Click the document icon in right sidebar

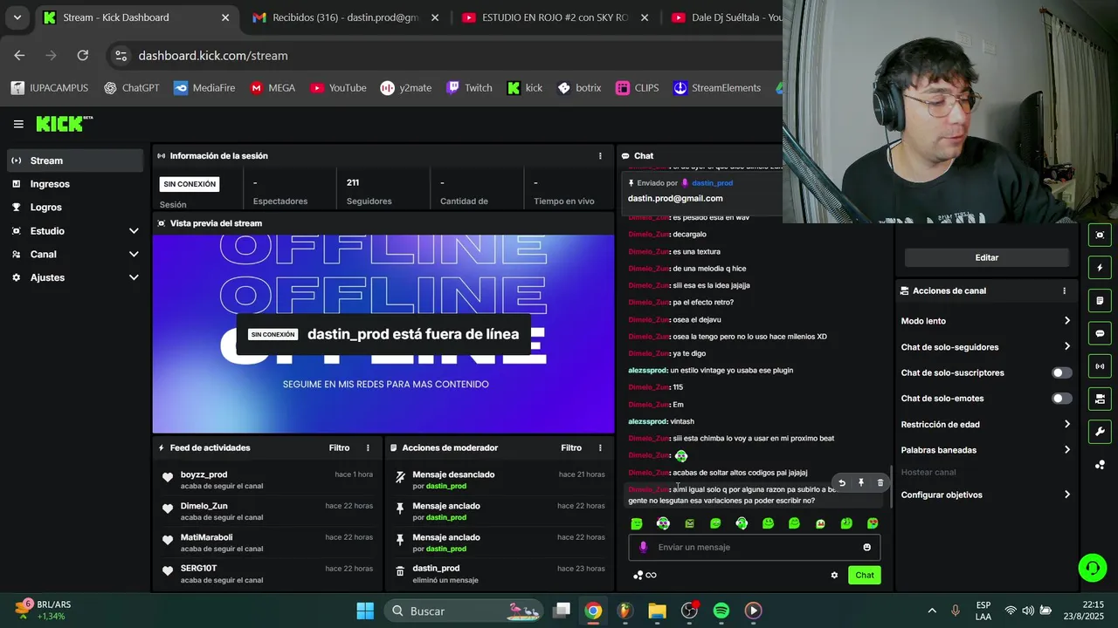pyautogui.click(x=1100, y=301)
